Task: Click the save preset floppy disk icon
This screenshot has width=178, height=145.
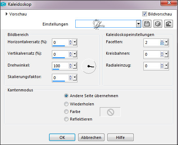Action: [147, 24]
